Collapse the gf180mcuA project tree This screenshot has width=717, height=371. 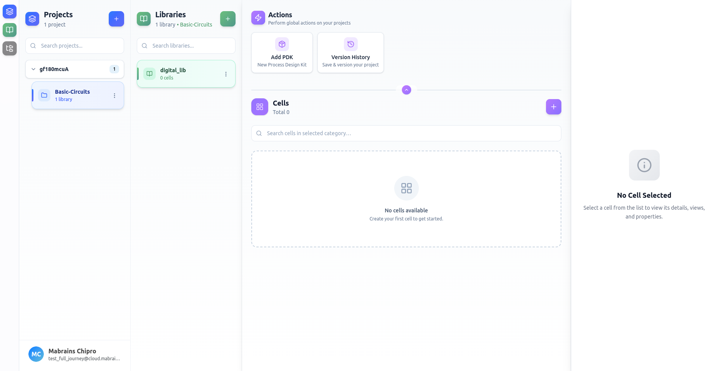tap(33, 69)
